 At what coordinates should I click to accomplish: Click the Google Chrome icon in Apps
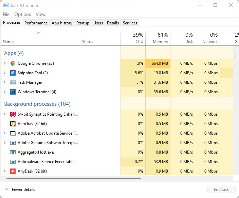pos(13,63)
